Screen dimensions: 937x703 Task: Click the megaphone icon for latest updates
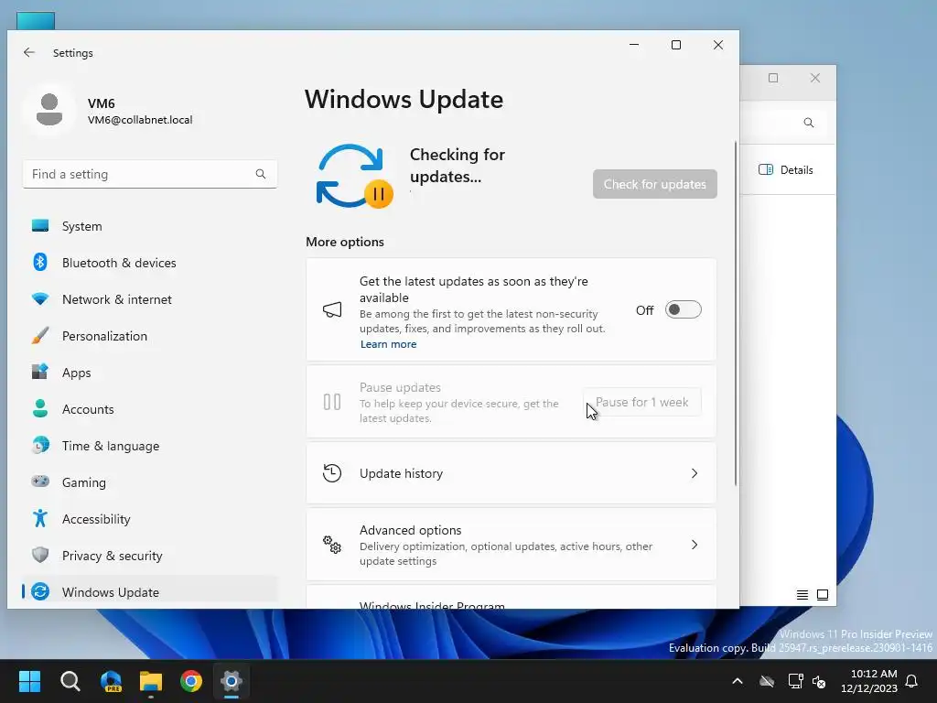(x=332, y=309)
